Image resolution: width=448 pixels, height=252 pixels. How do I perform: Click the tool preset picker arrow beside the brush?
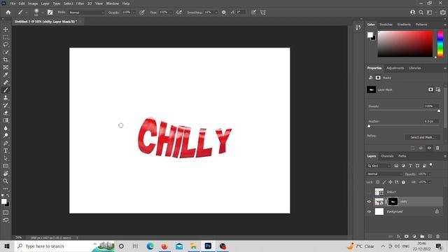click(x=27, y=13)
